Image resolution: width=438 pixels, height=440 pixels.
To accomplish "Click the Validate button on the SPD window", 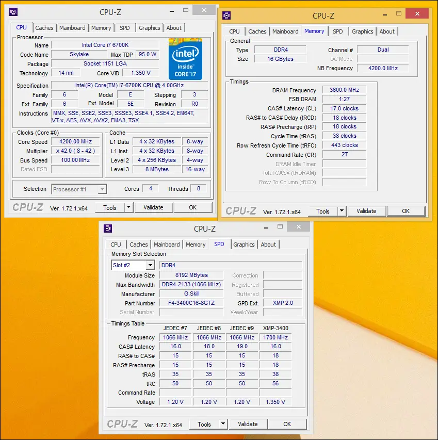I will (248, 424).
